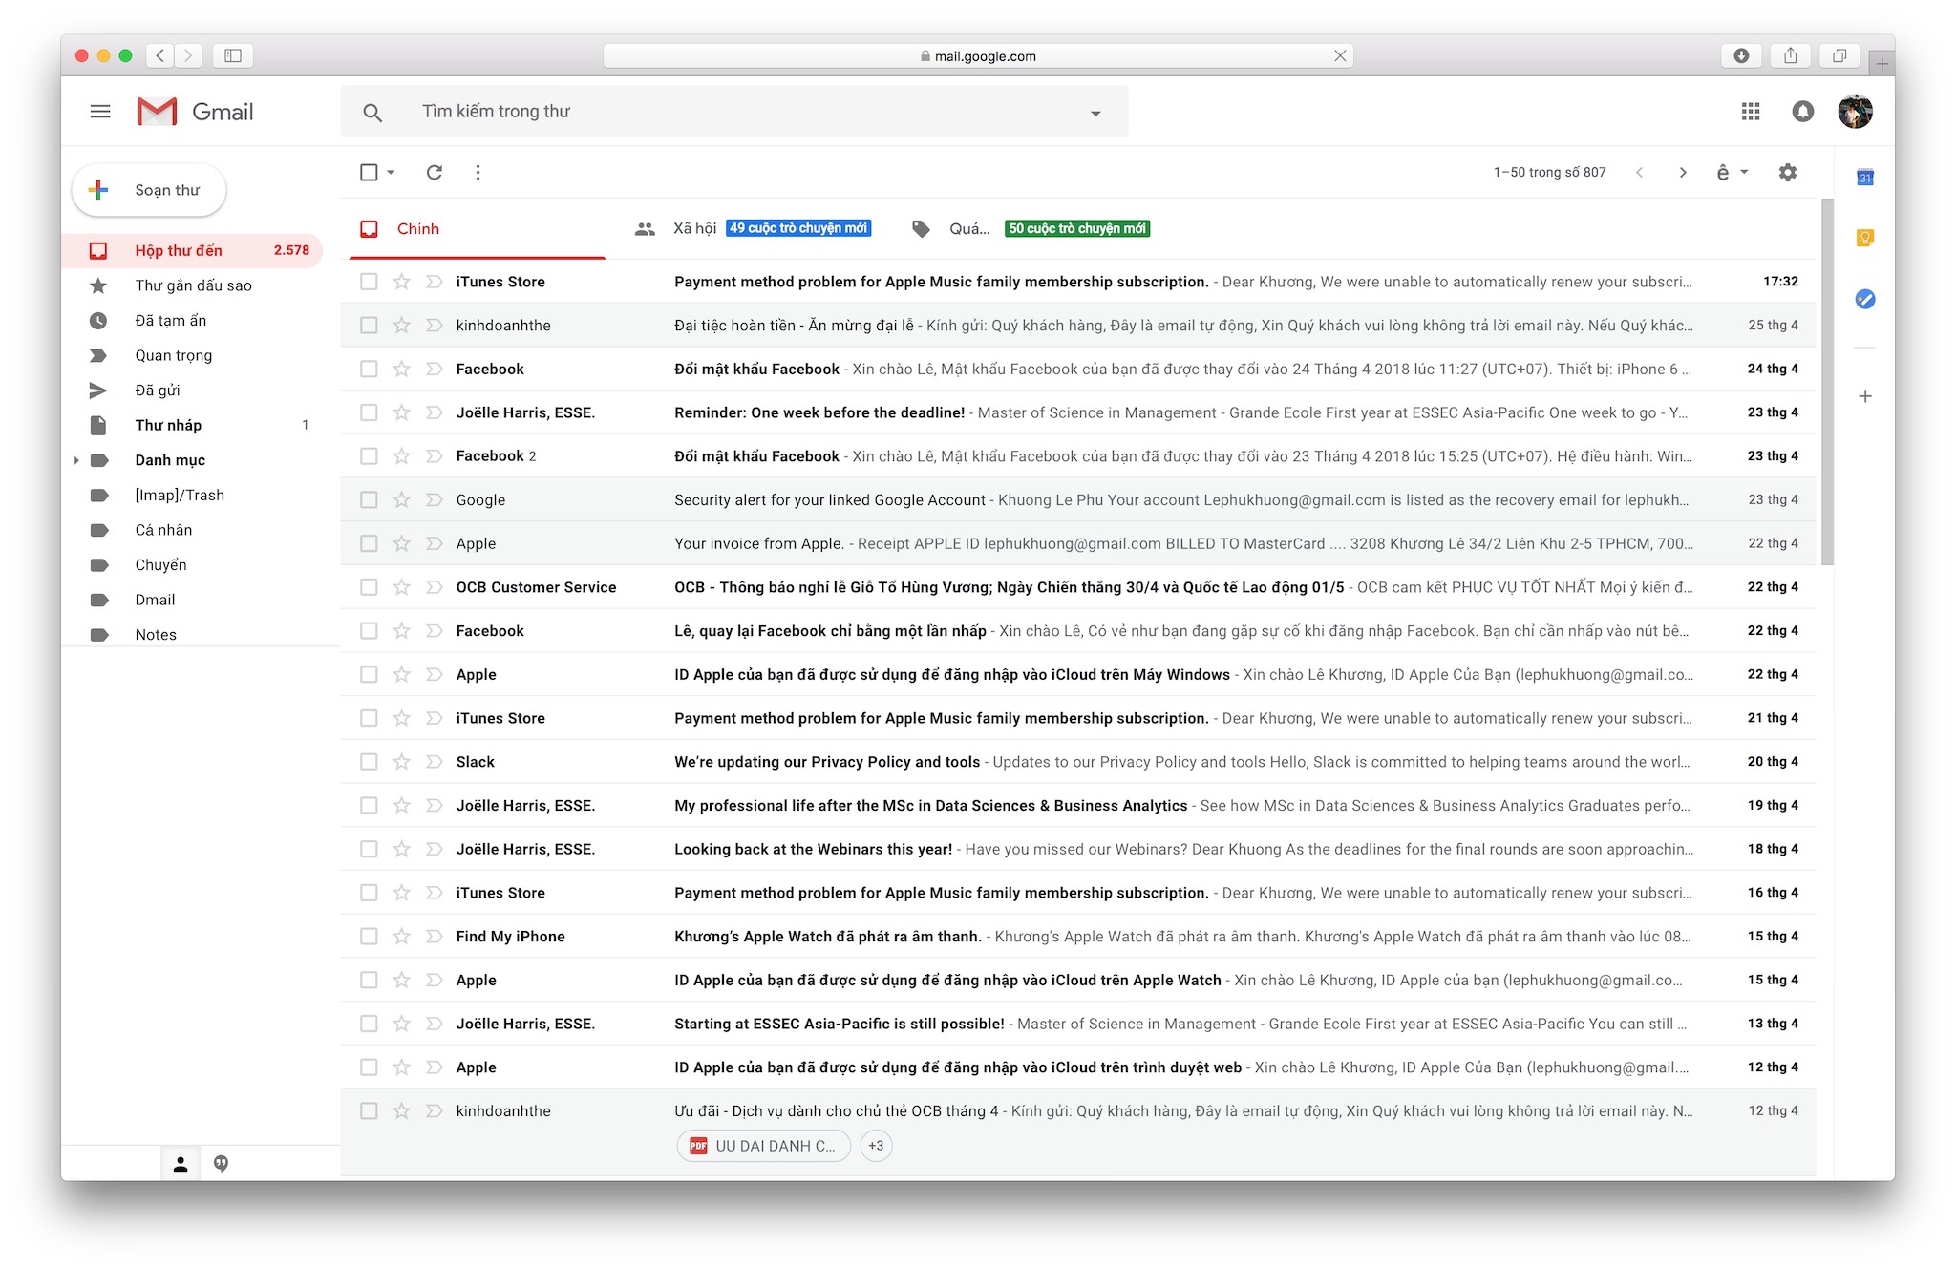Show all Safari tabs overview
Viewport: 1956px width, 1268px height.
pyautogui.click(x=1839, y=55)
